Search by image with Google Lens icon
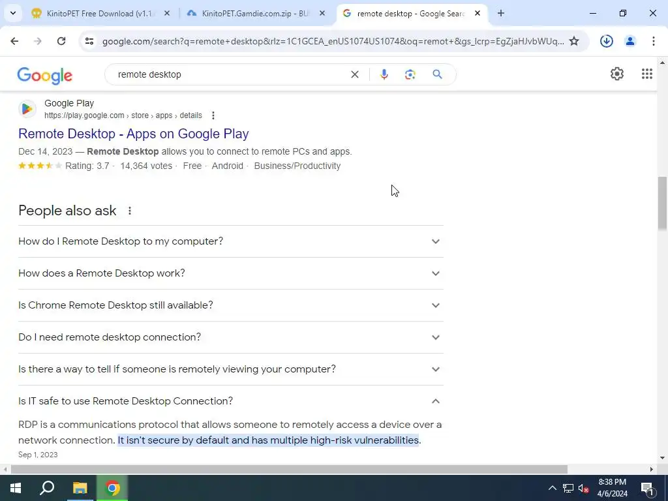Screen dimensions: 668x501 click(410, 74)
